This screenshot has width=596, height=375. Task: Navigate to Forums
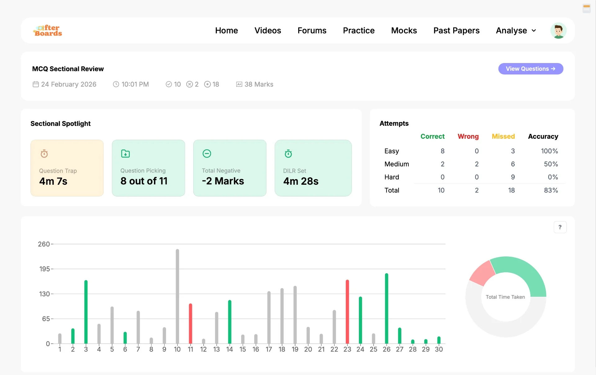coord(312,30)
